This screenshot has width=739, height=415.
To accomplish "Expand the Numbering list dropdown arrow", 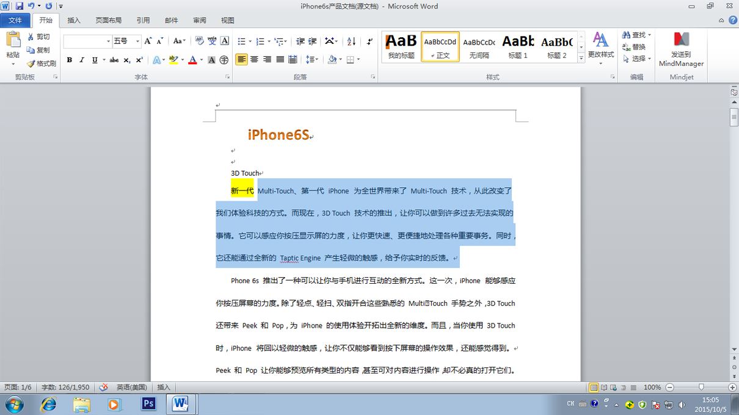I will [x=268, y=41].
